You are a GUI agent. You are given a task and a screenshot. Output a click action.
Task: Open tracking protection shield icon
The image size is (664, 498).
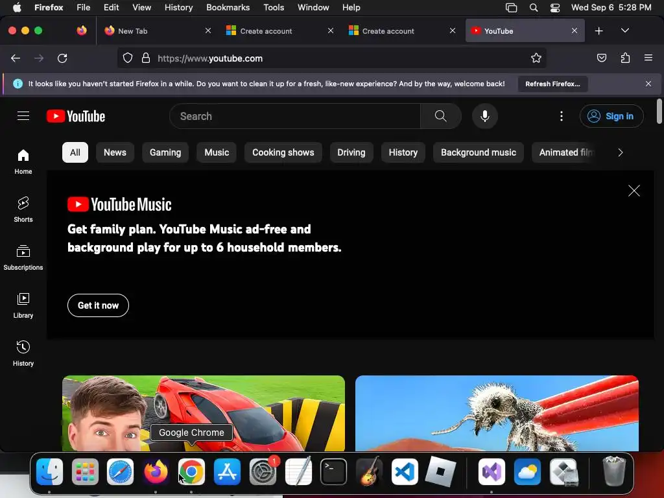coord(128,58)
